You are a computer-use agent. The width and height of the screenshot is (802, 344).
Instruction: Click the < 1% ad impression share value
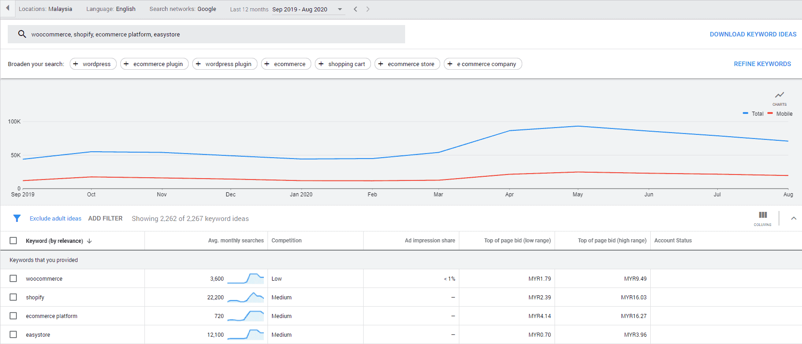tap(450, 278)
